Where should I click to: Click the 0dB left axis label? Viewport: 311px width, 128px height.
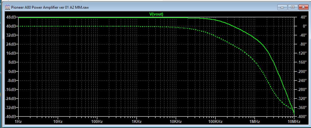tap(13, 71)
